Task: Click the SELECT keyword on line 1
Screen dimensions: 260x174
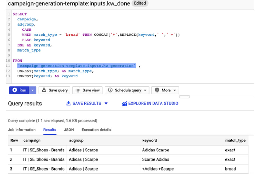Action: (20, 14)
